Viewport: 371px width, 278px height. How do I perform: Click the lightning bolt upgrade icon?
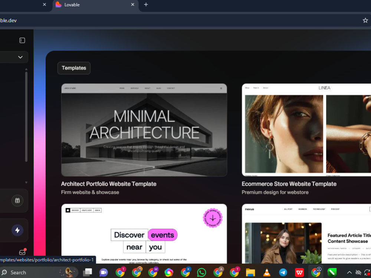(17, 230)
